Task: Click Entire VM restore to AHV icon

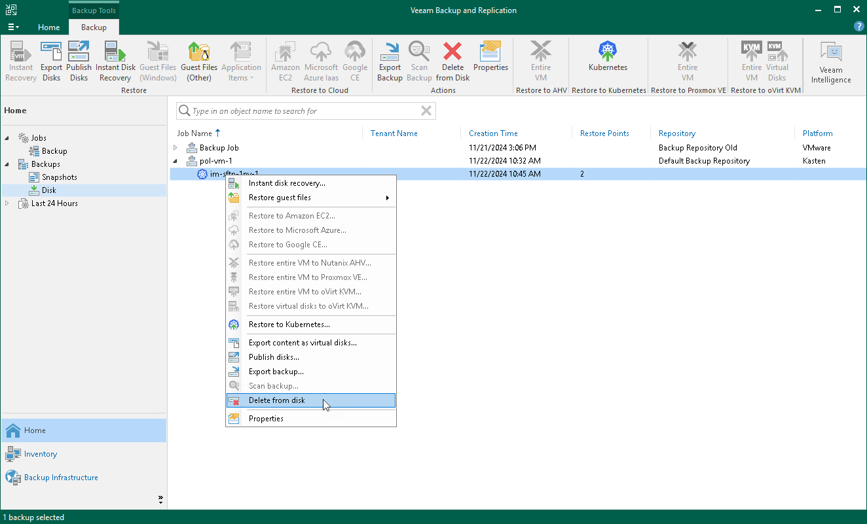Action: pyautogui.click(x=541, y=61)
